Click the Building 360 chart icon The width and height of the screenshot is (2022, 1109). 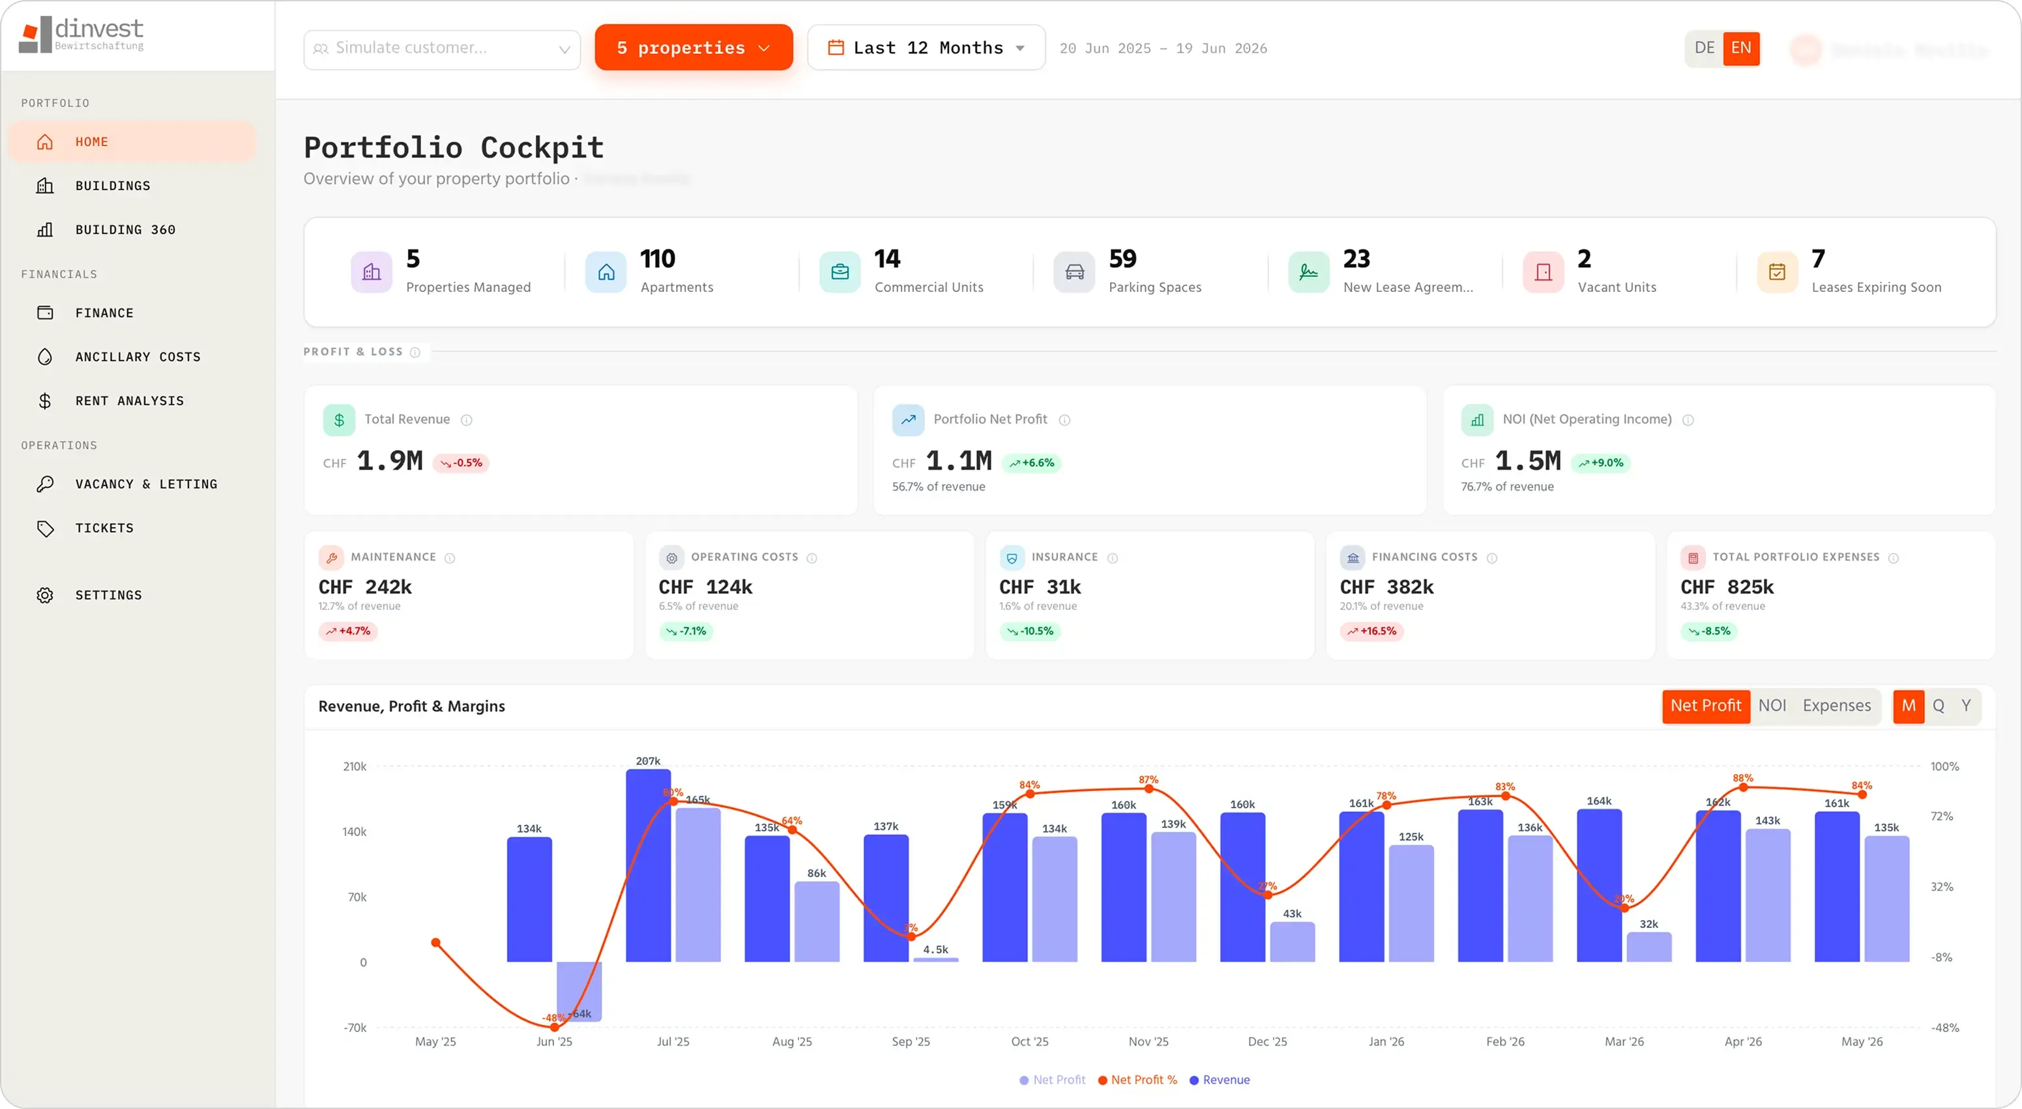[x=45, y=230]
